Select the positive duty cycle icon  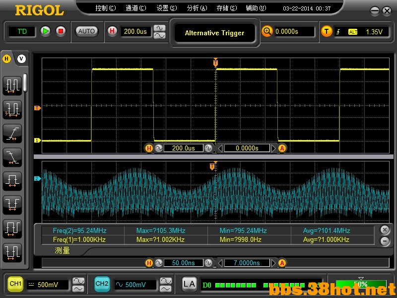12,228
